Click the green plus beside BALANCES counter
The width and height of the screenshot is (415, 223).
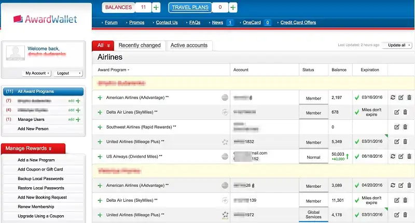pyautogui.click(x=156, y=7)
